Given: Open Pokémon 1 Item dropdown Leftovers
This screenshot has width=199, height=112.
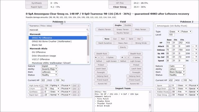Looking at the screenshot, I should 49,72.
